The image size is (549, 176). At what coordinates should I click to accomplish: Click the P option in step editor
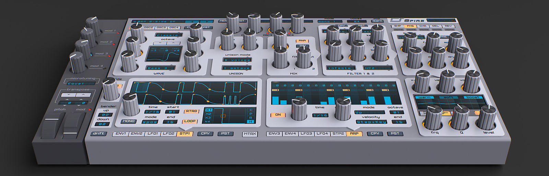pyautogui.click(x=251, y=114)
